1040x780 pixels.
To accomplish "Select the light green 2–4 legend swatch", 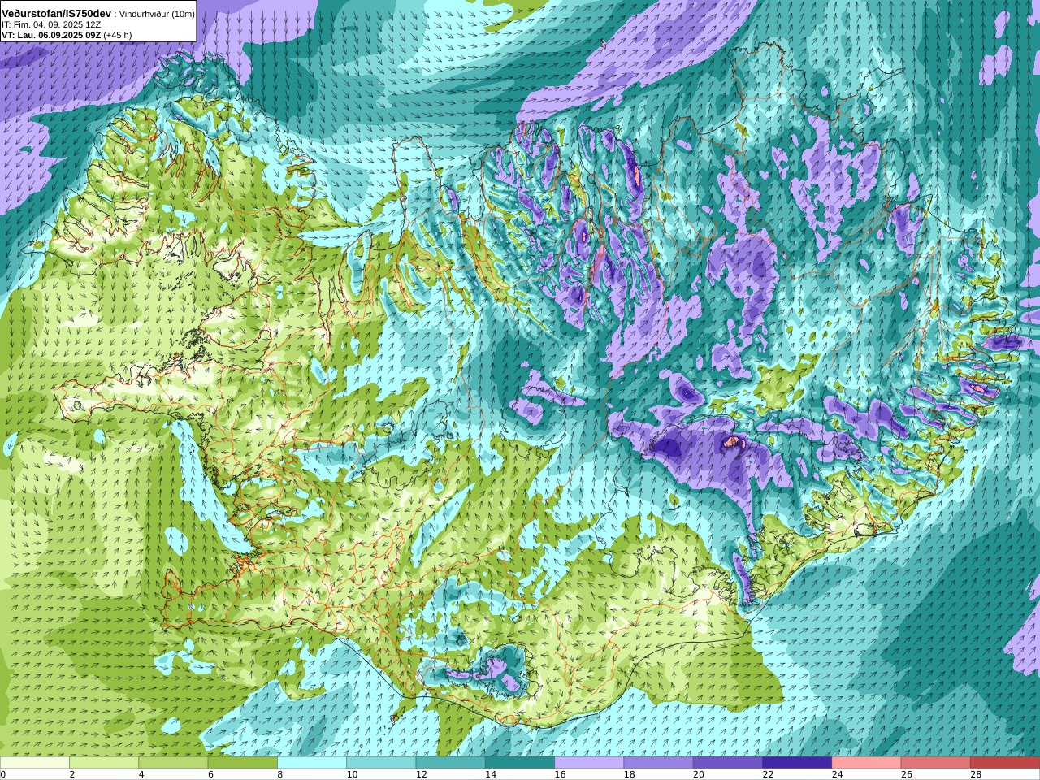I will pyautogui.click(x=104, y=763).
